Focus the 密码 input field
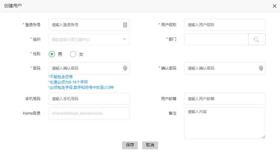Image resolution: width=280 pixels, height=154 pixels. coord(89,68)
